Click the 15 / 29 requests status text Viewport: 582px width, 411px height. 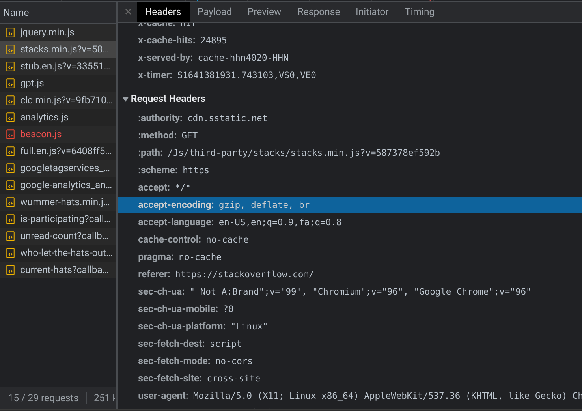43,398
